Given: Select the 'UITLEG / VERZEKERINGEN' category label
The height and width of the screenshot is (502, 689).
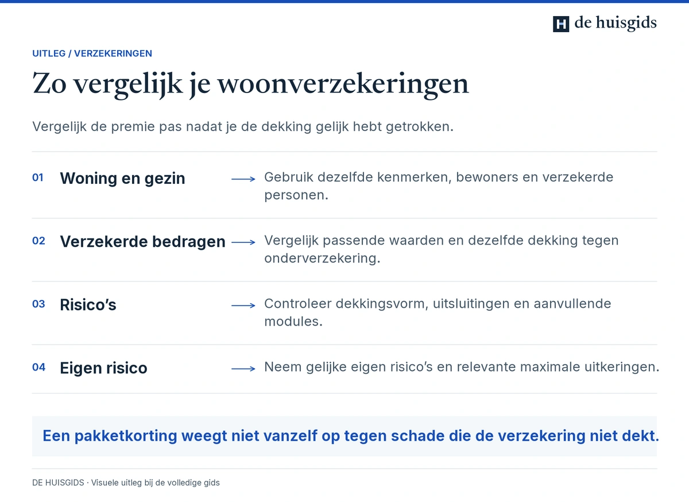Looking at the screenshot, I should coord(92,53).
